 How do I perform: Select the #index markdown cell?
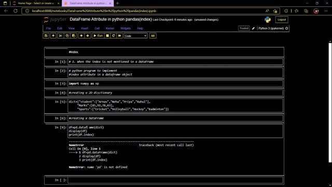click(164, 52)
